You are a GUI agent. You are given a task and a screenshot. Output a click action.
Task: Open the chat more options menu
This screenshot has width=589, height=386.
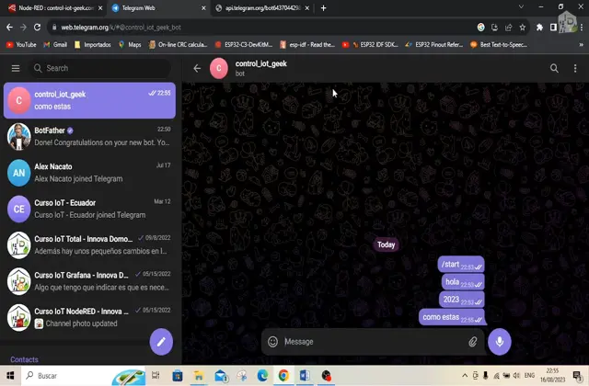pos(575,68)
